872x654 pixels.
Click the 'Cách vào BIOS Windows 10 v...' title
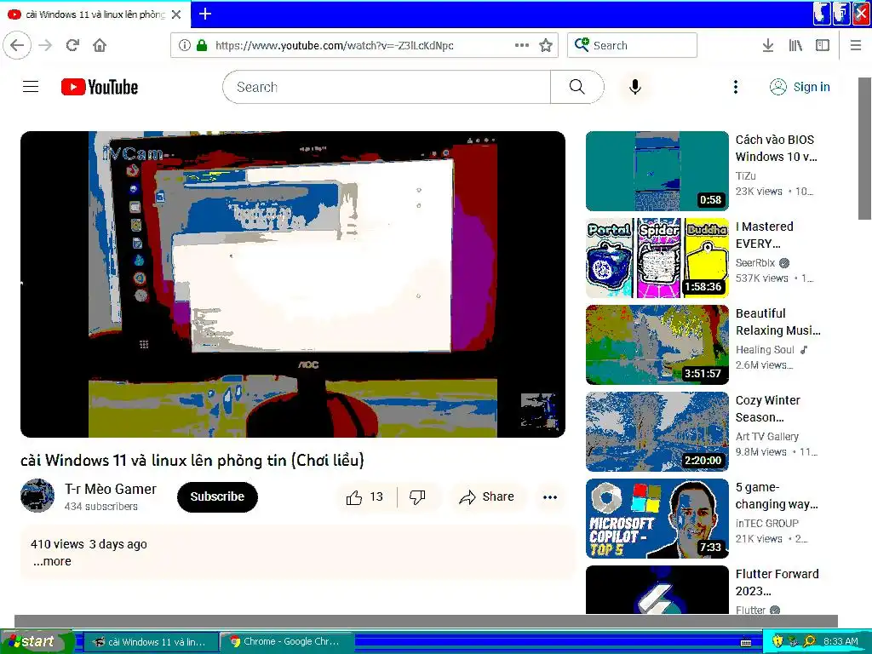[777, 148]
